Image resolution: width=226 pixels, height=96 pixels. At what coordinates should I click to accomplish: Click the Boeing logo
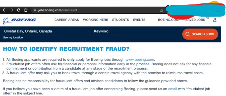click(x=20, y=21)
